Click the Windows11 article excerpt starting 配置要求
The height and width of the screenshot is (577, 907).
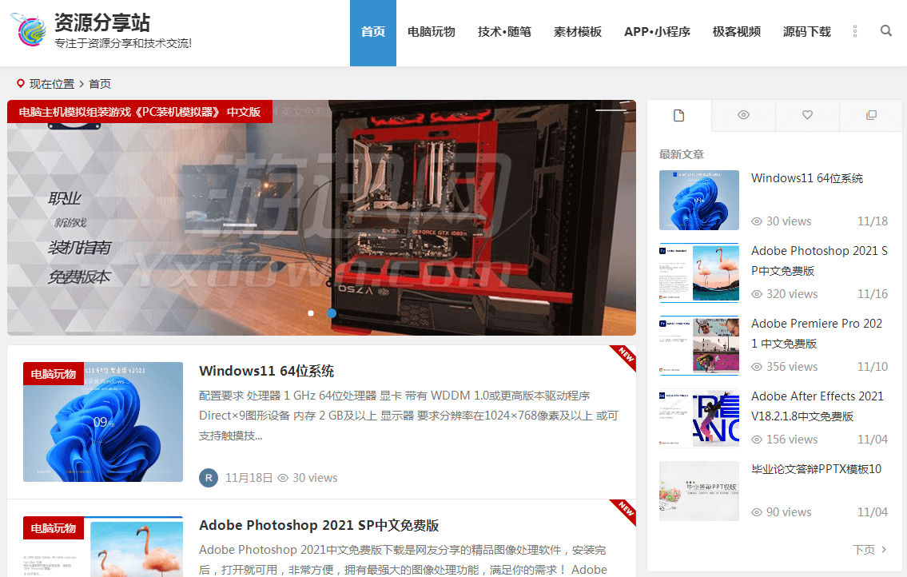(x=409, y=416)
